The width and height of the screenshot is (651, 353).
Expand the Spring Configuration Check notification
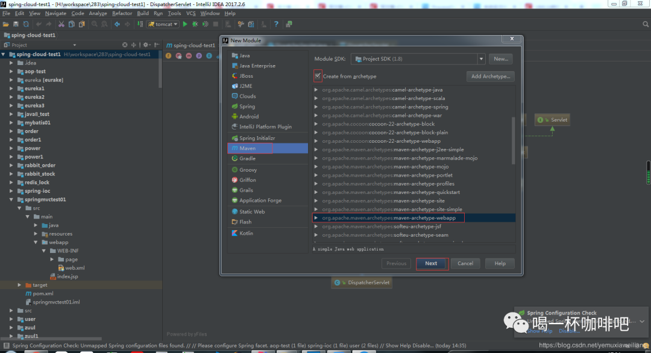coord(643,322)
